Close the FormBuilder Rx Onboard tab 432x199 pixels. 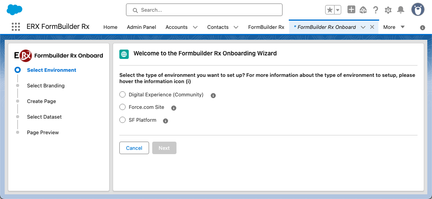click(x=372, y=27)
